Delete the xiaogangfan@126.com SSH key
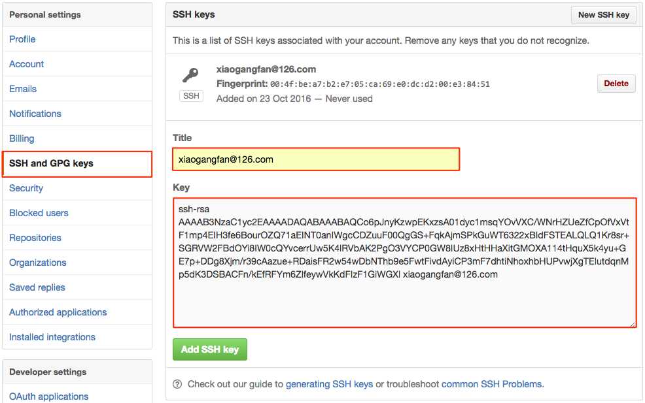This screenshot has height=403, width=645. click(616, 84)
